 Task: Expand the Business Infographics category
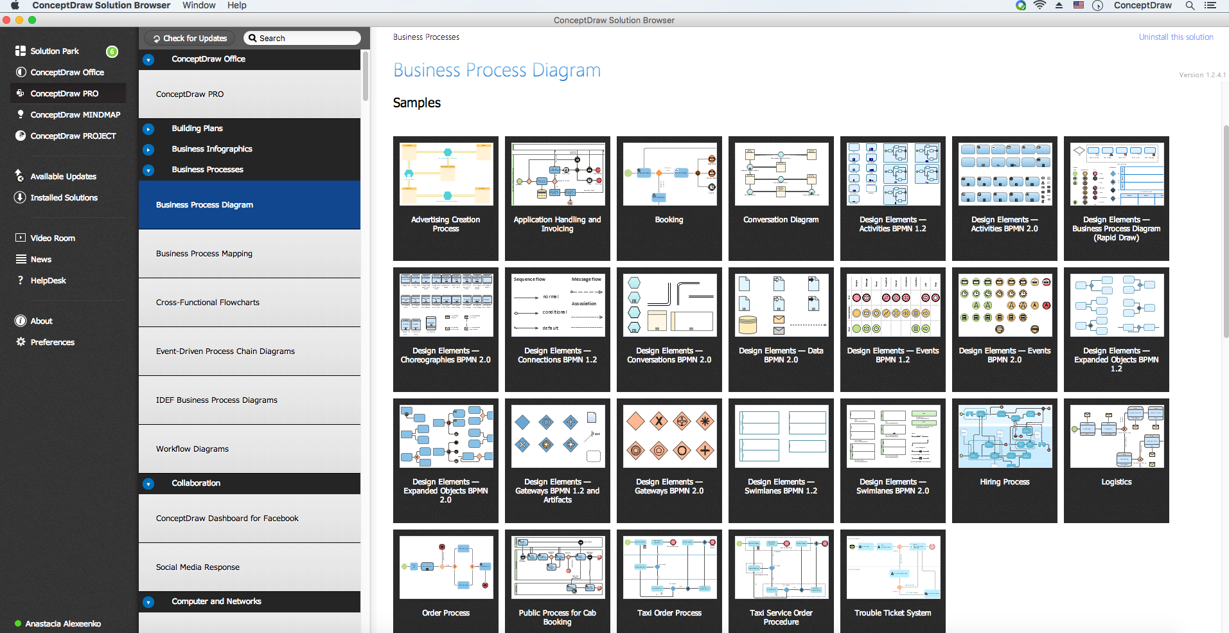[148, 149]
